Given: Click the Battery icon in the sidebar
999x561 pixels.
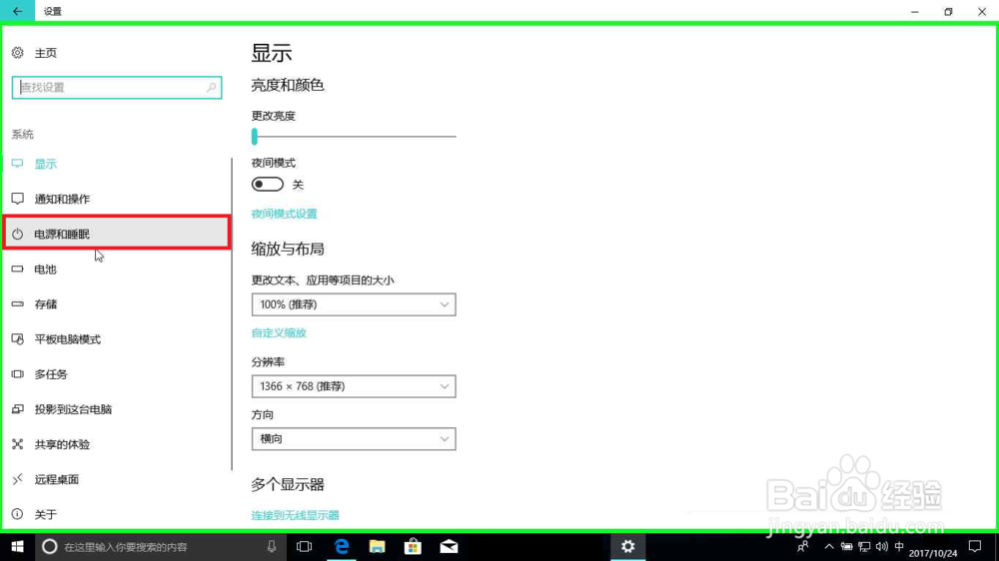Looking at the screenshot, I should [18, 269].
